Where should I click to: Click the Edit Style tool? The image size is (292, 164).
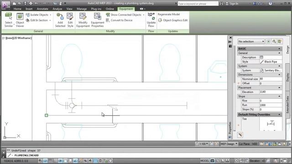point(70,20)
